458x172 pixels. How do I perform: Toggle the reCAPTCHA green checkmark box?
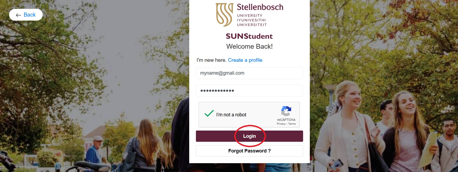pos(209,114)
